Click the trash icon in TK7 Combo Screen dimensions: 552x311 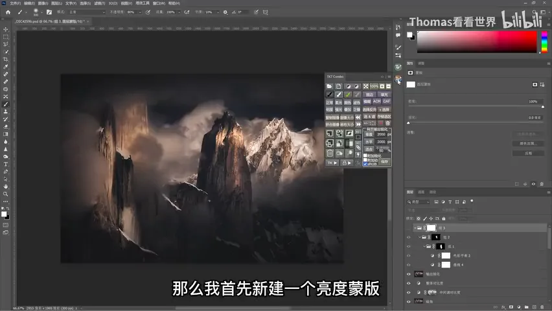click(x=330, y=153)
